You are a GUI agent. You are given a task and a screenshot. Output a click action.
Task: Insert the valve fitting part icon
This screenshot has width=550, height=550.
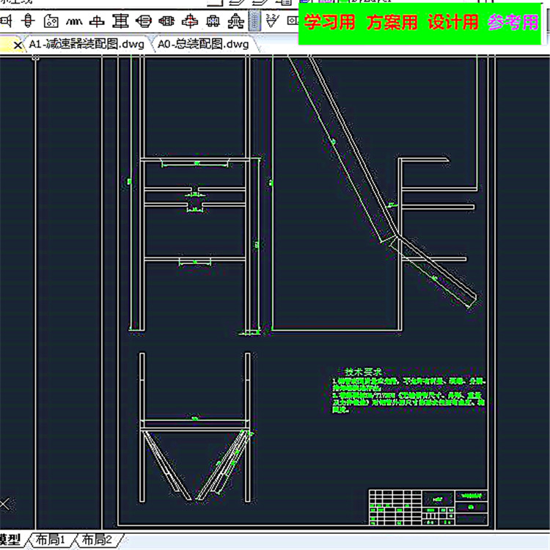click(x=190, y=21)
